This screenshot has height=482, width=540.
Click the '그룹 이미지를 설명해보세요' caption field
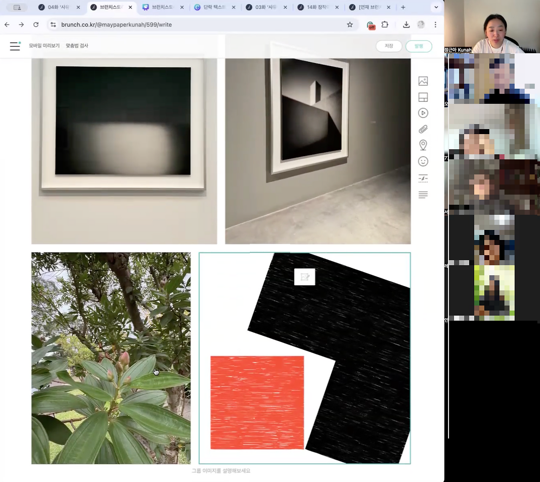[221, 471]
